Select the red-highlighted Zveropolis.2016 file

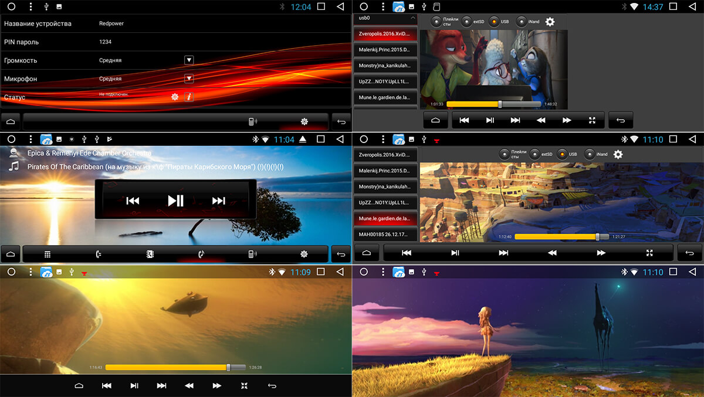(385, 34)
